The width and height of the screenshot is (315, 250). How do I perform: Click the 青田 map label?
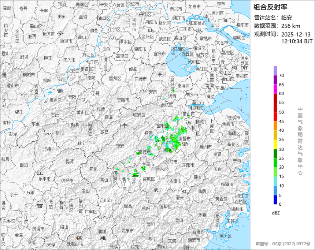point(179,220)
